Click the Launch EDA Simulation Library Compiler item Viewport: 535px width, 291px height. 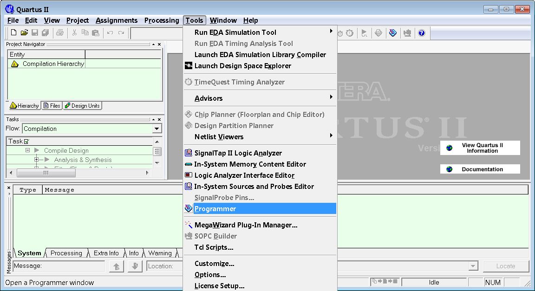[260, 55]
